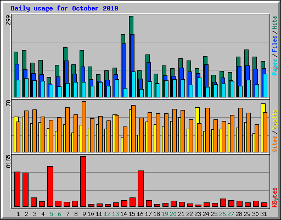Click the red KBytes bar for day 2
Image resolution: width=281 pixels, height=220 pixels.
pyautogui.click(x=25, y=190)
